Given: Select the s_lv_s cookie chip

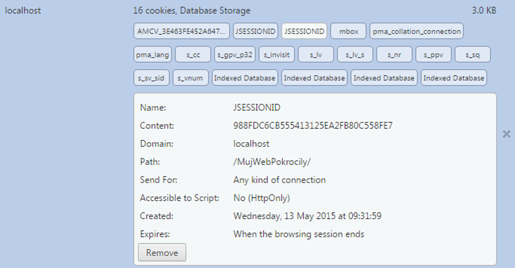Looking at the screenshot, I should [x=355, y=54].
